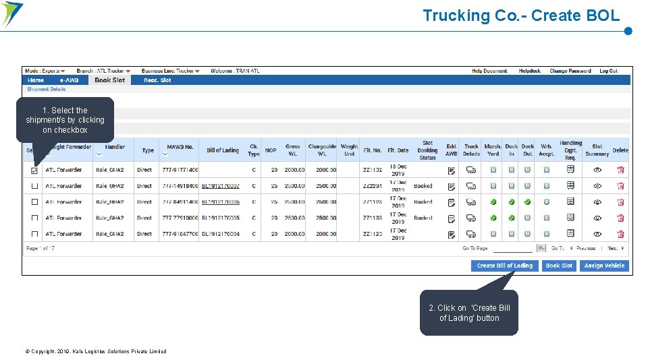The height and width of the screenshot is (364, 648).
Task: Open Truck Details for BL1912170005 row
Action: pyautogui.click(x=471, y=218)
